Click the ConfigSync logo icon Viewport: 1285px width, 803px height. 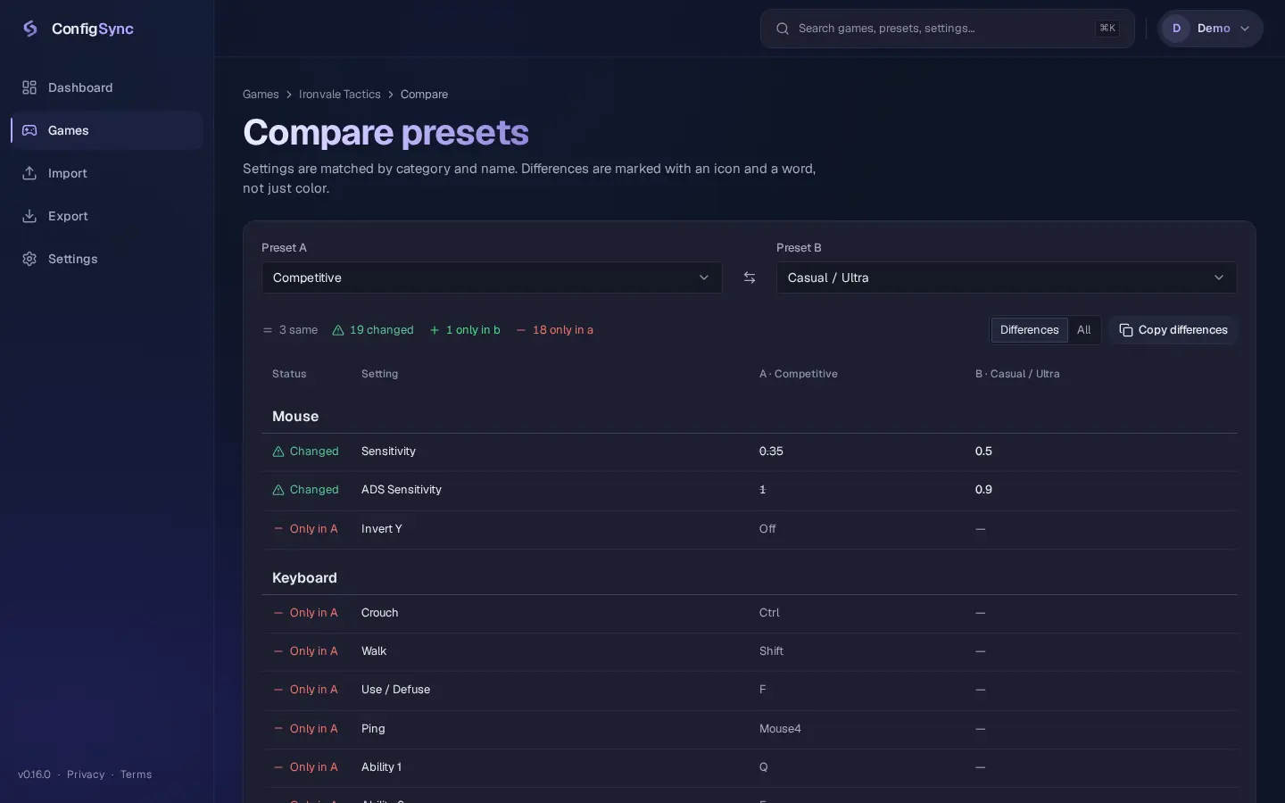pyautogui.click(x=30, y=29)
